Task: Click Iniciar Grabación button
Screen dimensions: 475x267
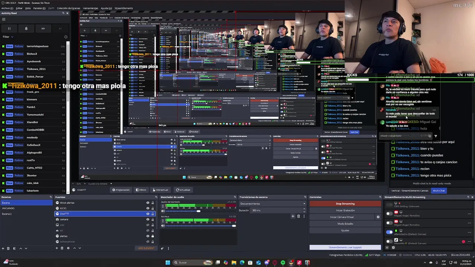Action: coord(345,210)
